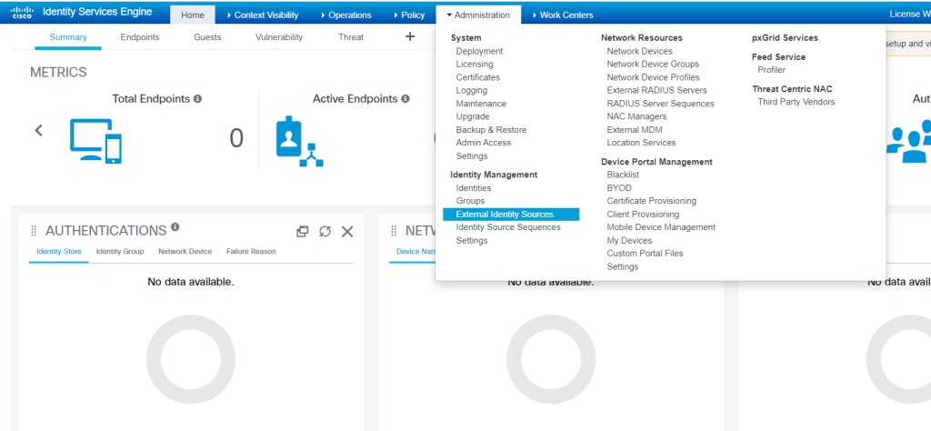Viewport: 931px width, 431px height.
Task: Open info icon beside Authentications title
Action: pos(175,226)
